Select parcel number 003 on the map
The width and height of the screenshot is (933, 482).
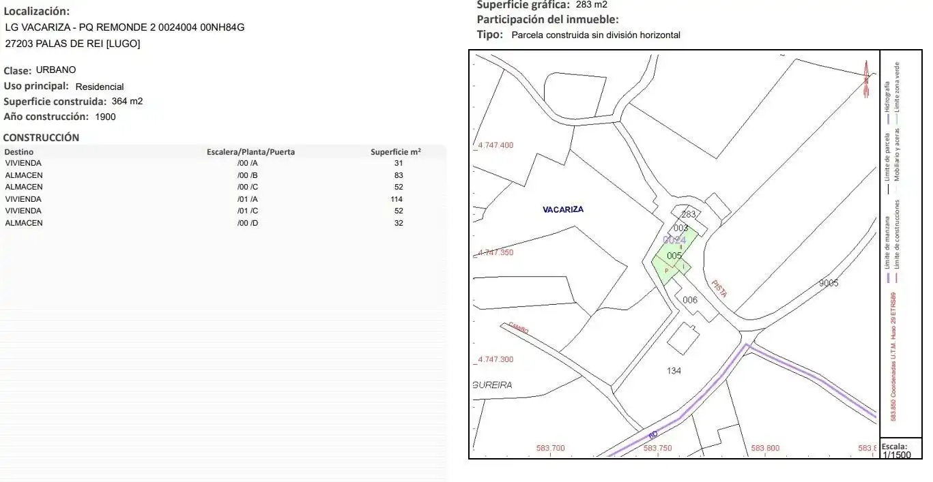(x=680, y=228)
